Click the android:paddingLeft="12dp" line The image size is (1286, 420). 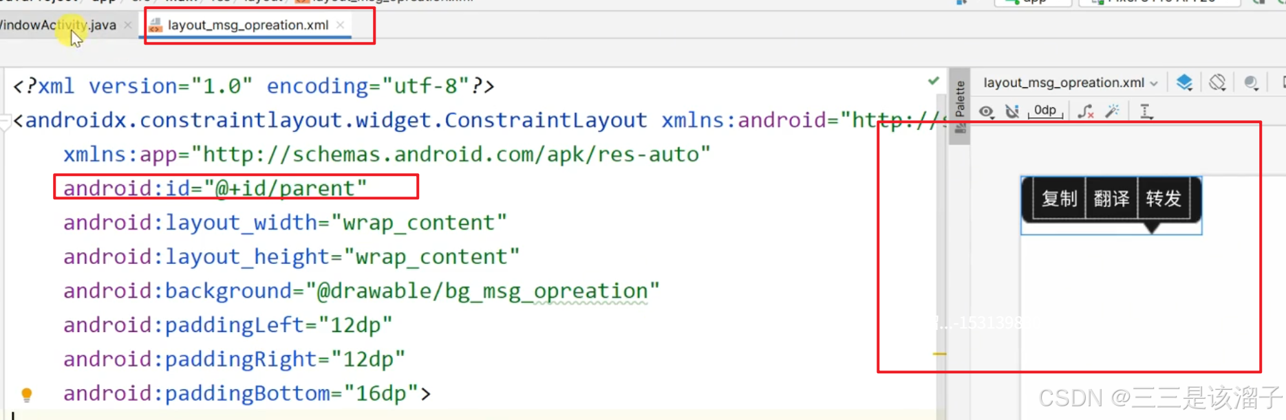228,325
